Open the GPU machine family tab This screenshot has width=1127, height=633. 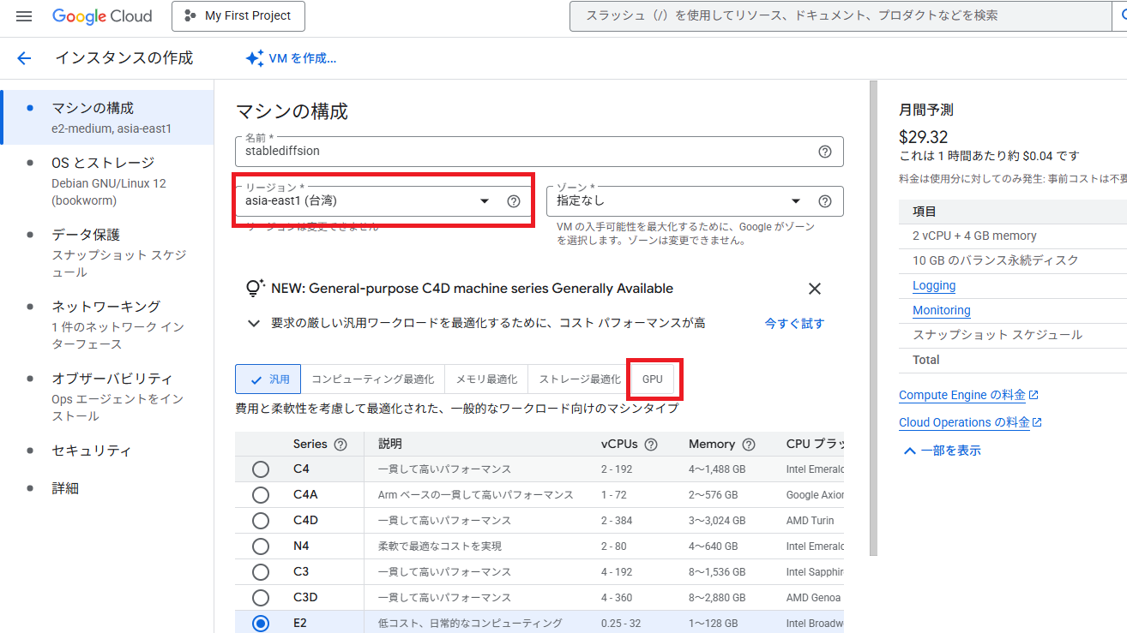click(653, 379)
